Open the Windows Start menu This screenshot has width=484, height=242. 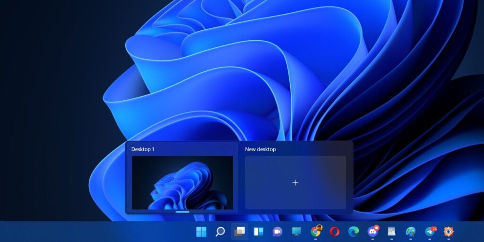tap(201, 232)
